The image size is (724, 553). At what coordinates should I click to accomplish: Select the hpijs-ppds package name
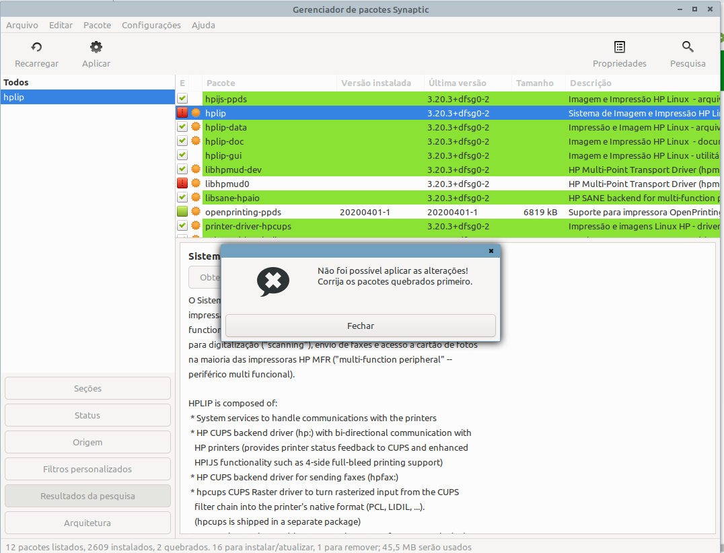226,99
